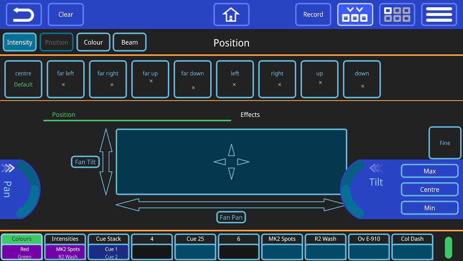Tap the green level indicator at bottom right
Viewport: 463px width, 261px height.
[x=449, y=247]
